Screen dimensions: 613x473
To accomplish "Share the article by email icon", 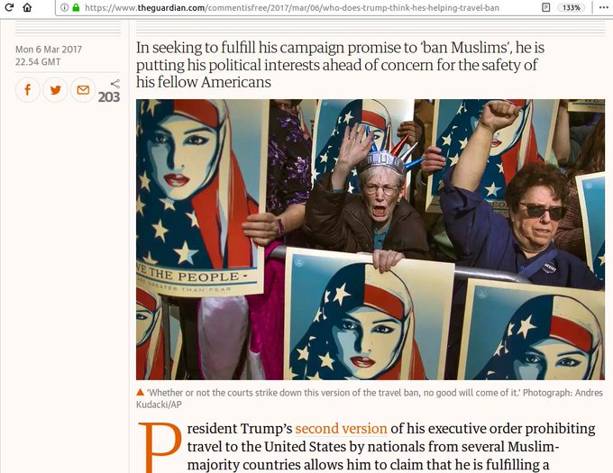I will (83, 90).
